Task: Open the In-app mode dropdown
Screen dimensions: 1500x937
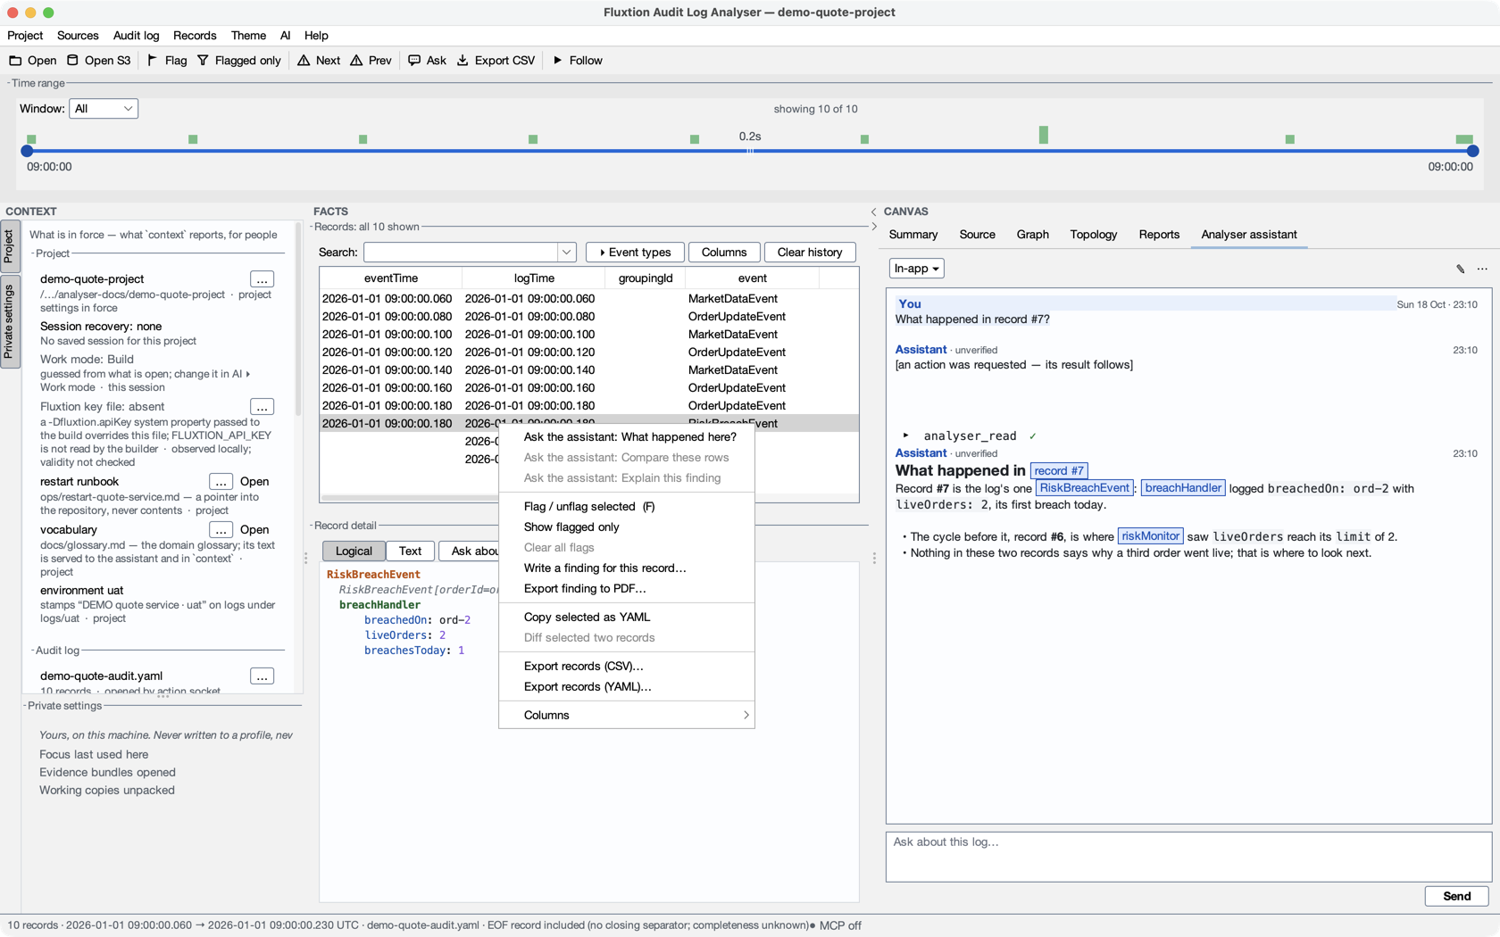Action: click(916, 269)
